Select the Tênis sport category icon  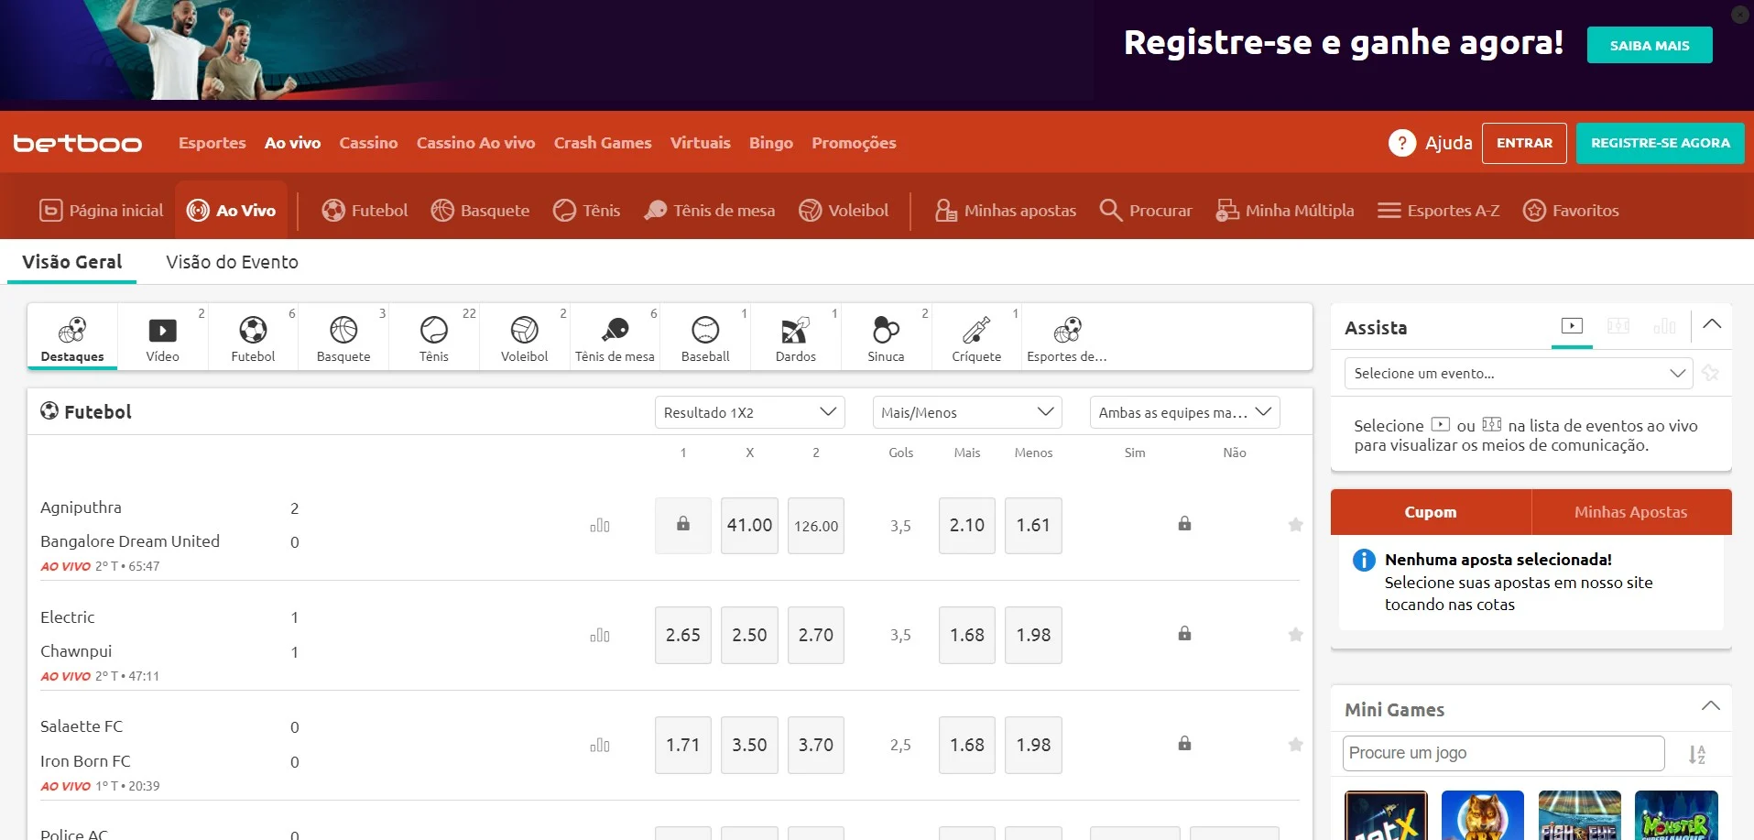point(434,337)
